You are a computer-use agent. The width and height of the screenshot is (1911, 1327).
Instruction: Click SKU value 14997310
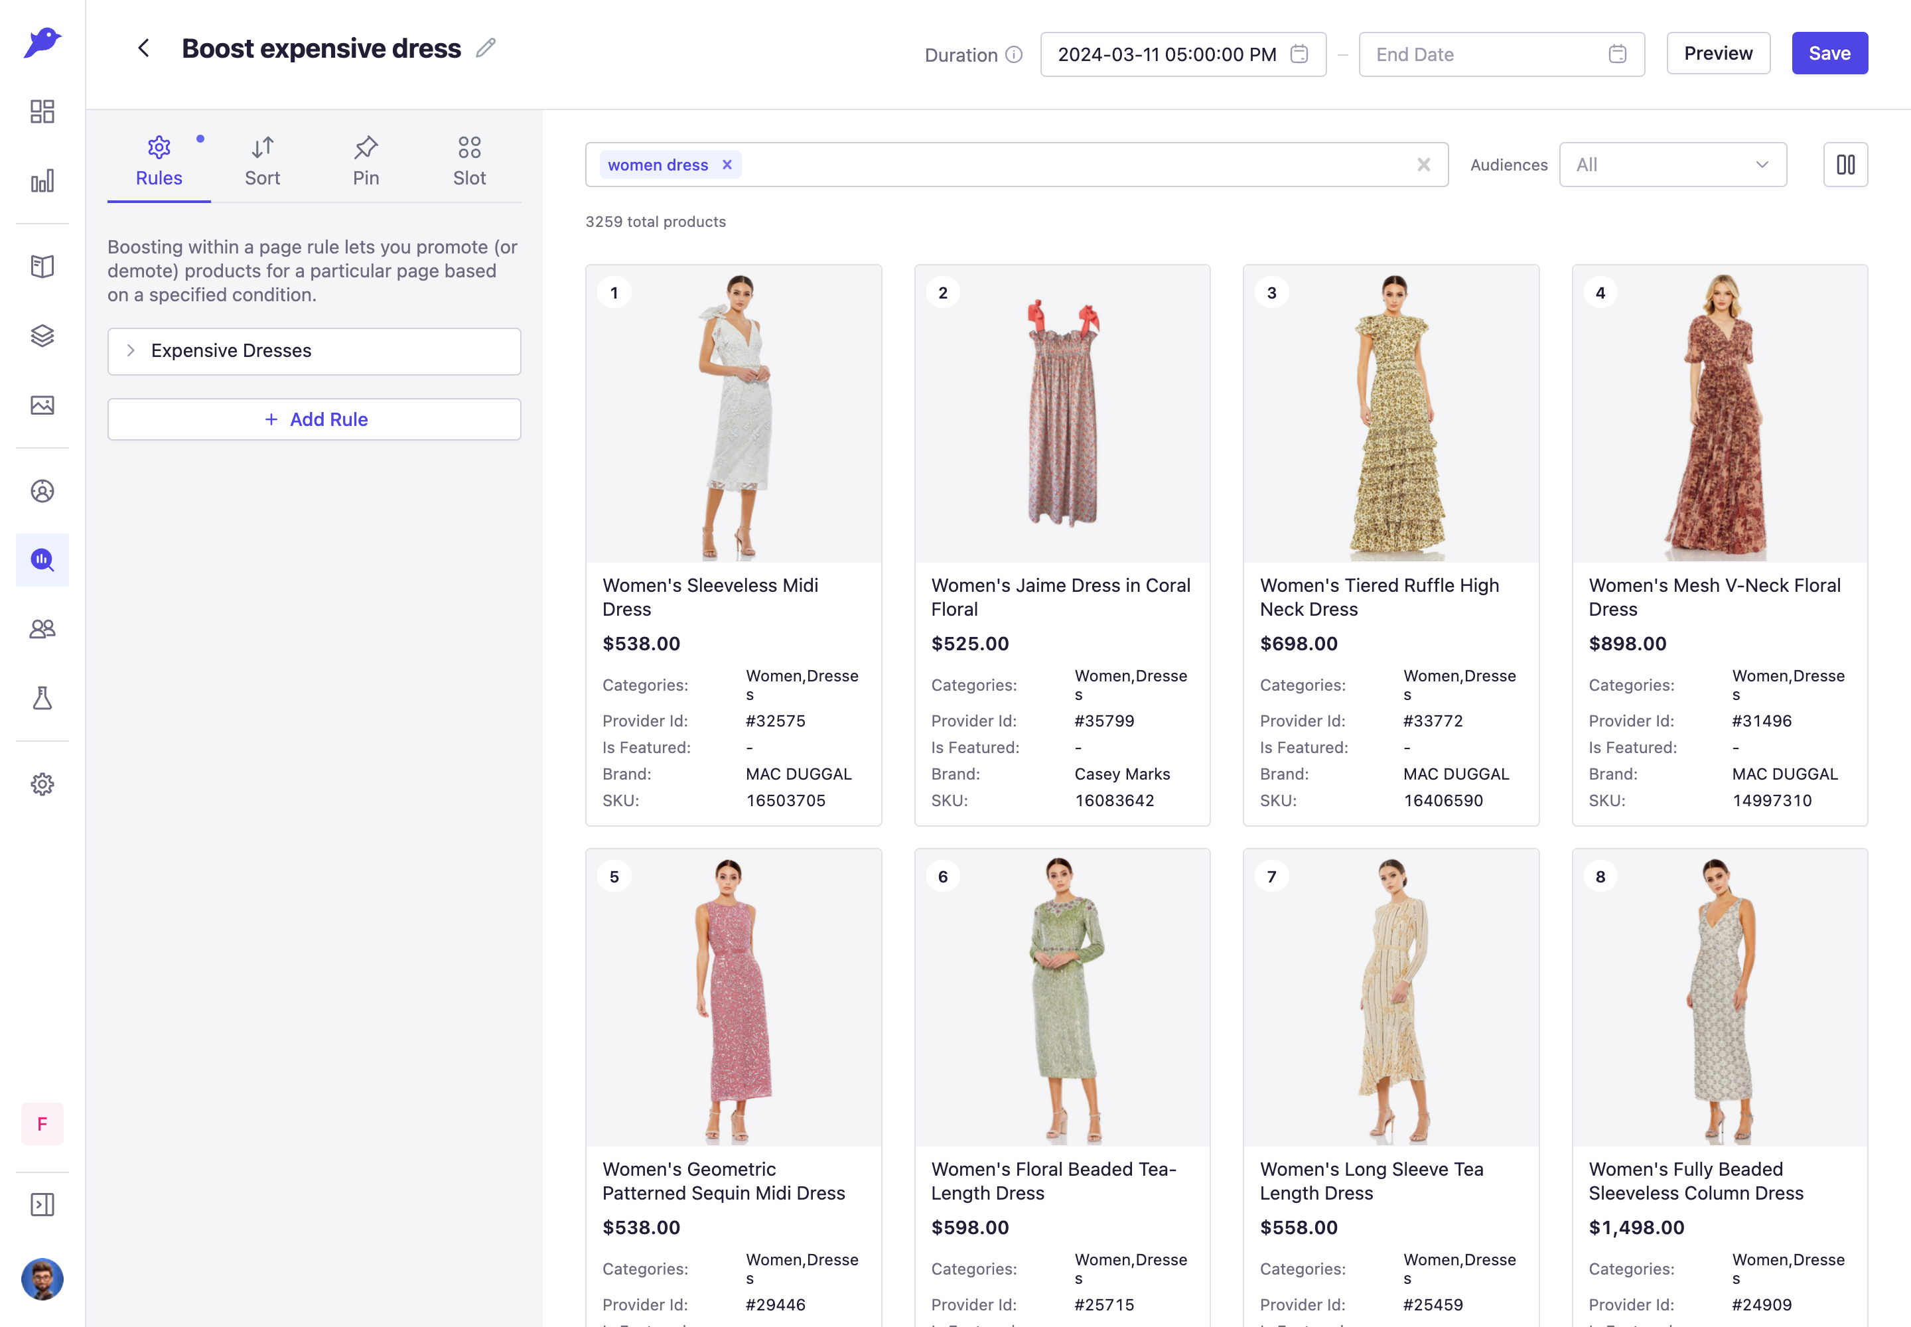pos(1772,801)
